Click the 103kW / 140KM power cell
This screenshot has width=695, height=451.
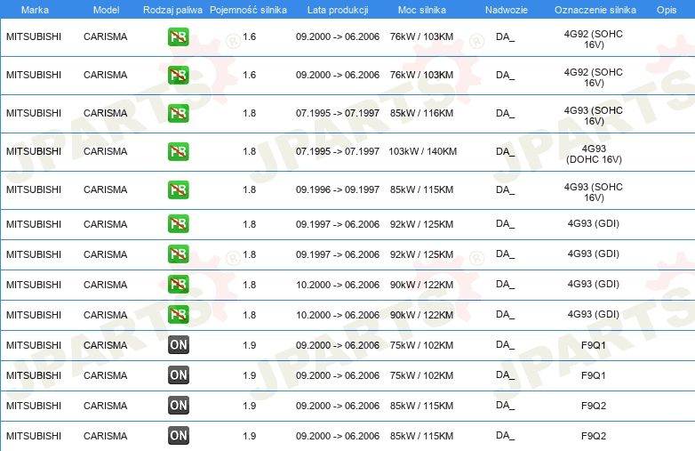[422, 151]
